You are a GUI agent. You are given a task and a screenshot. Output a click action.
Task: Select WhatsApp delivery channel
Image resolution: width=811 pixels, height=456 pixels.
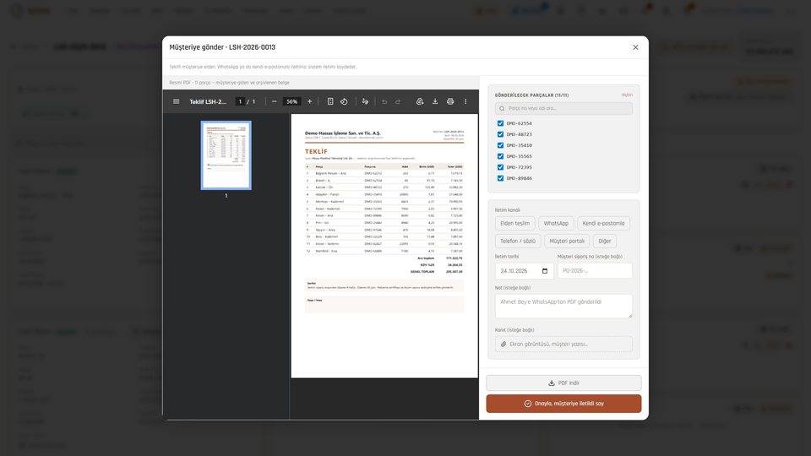point(556,223)
